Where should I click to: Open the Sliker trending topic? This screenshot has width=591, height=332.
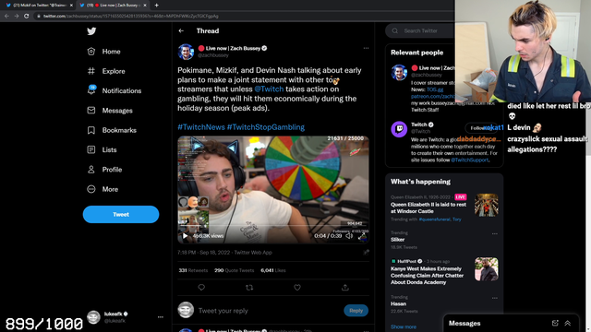point(397,240)
